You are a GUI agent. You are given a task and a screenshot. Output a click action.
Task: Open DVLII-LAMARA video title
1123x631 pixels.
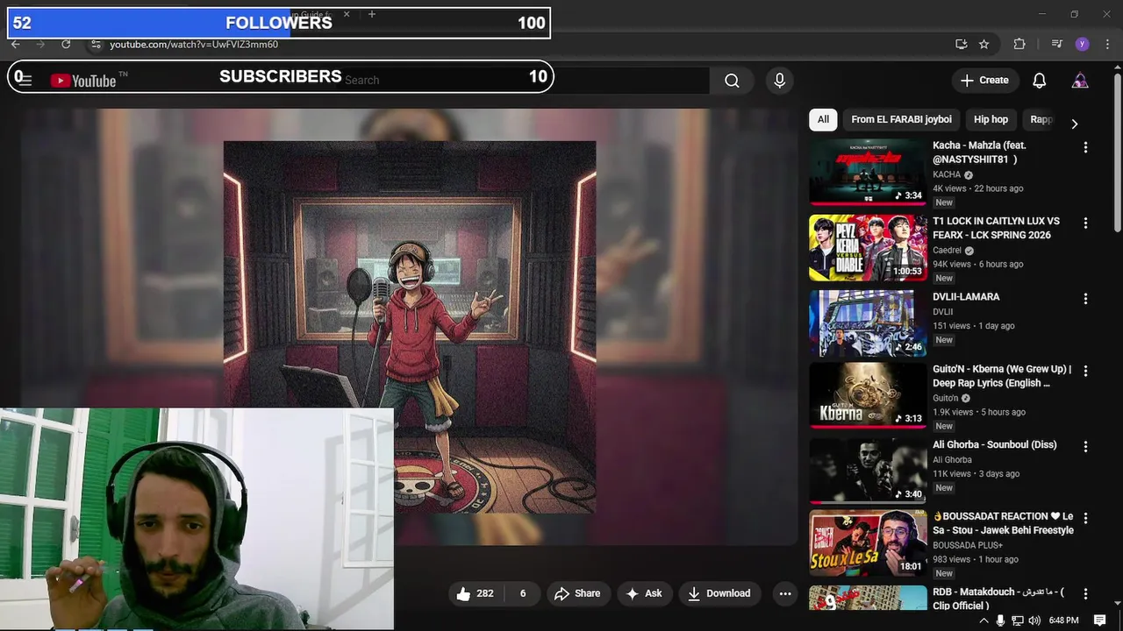click(x=966, y=297)
